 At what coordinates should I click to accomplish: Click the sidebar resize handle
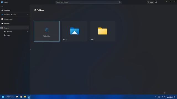pyautogui.click(x=30, y=50)
